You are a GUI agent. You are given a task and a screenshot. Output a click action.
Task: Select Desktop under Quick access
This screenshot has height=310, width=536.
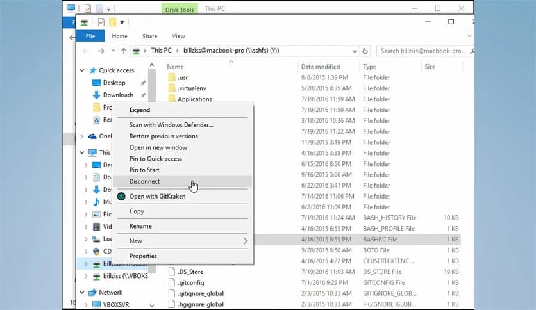114,83
